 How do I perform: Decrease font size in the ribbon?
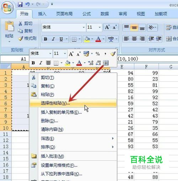point(115,27)
